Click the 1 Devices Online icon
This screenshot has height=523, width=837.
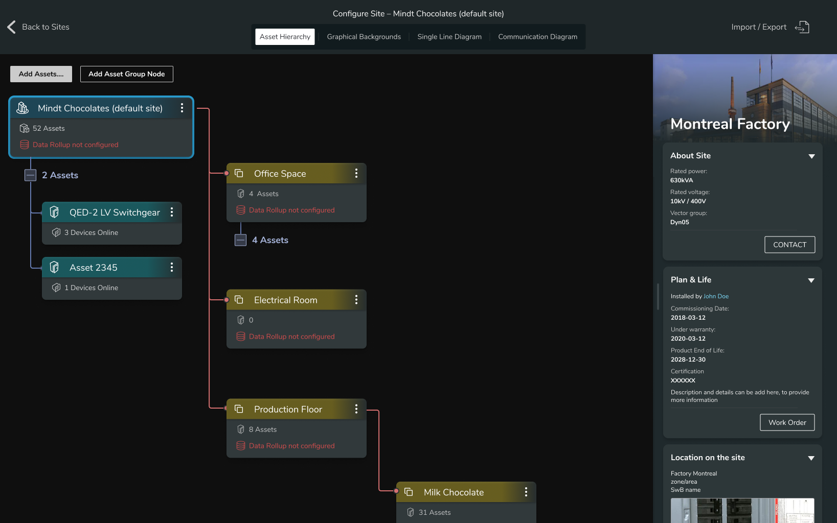(x=56, y=288)
